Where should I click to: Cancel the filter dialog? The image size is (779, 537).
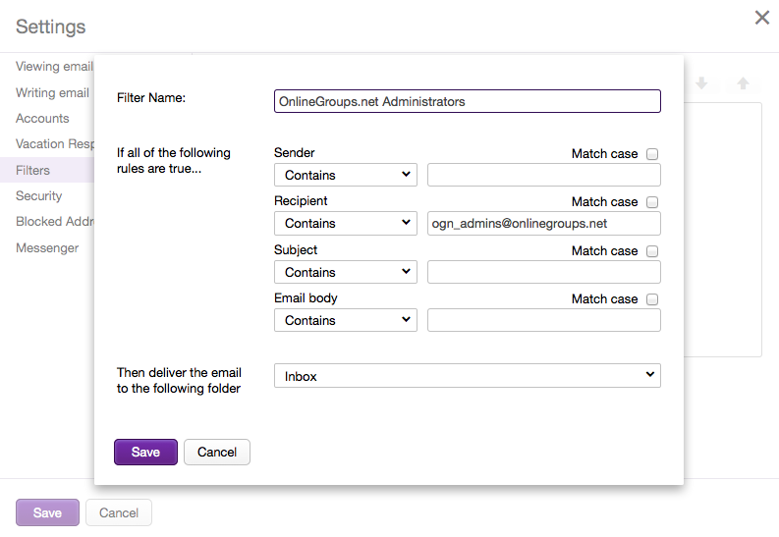[217, 452]
